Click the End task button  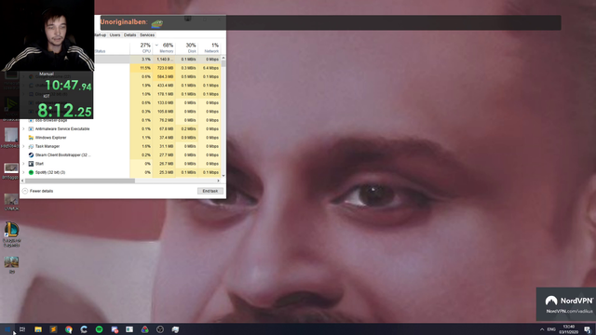click(210, 191)
